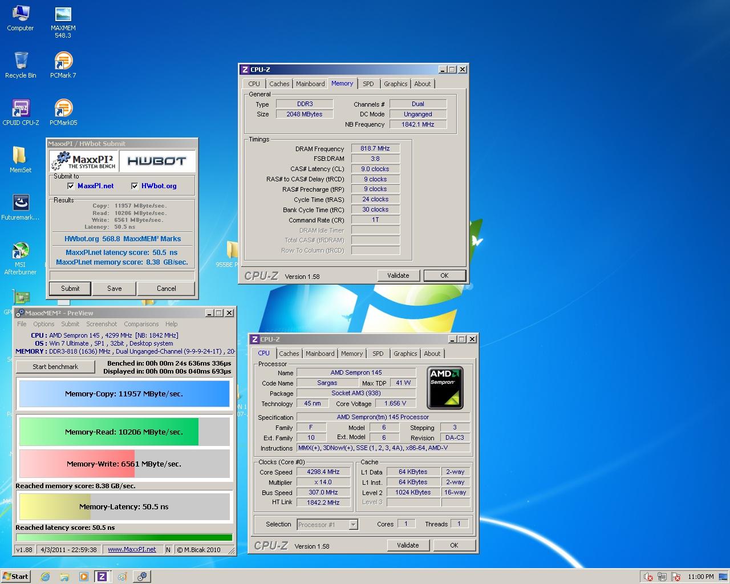Launch the PCMark05 shortcut

click(x=63, y=112)
